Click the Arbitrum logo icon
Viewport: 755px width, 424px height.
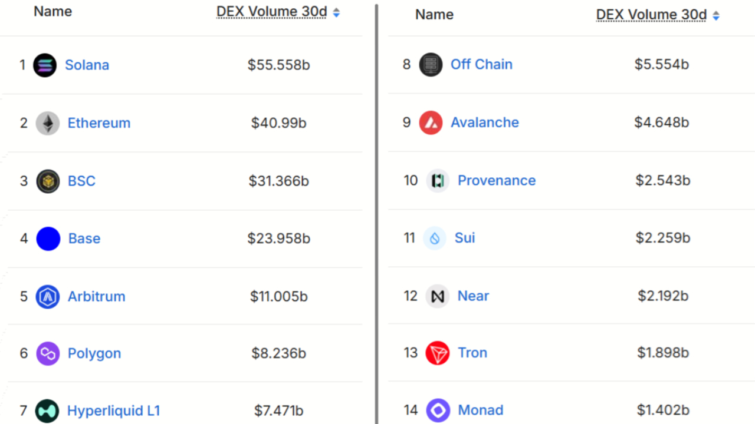pyautogui.click(x=48, y=296)
